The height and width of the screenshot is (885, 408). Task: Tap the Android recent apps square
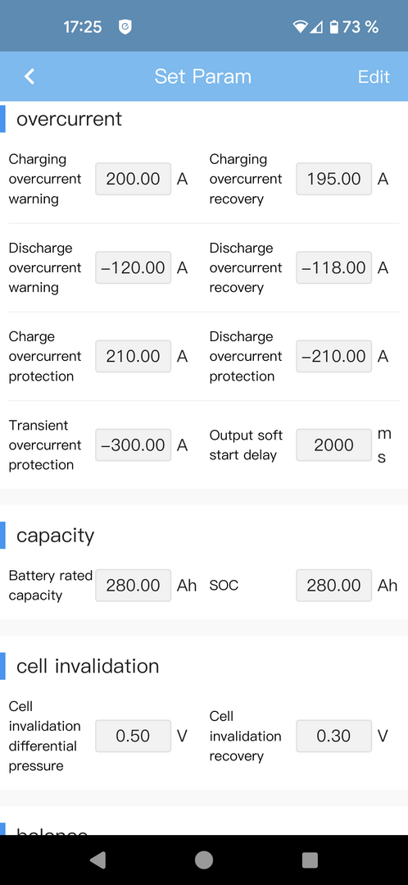tap(310, 860)
